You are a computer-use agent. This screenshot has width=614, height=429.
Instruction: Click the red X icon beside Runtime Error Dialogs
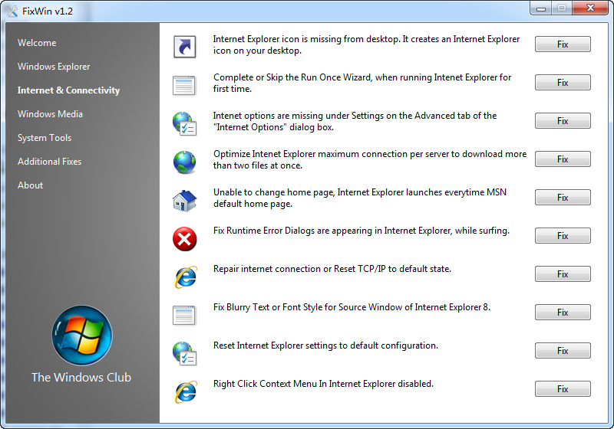(x=184, y=239)
